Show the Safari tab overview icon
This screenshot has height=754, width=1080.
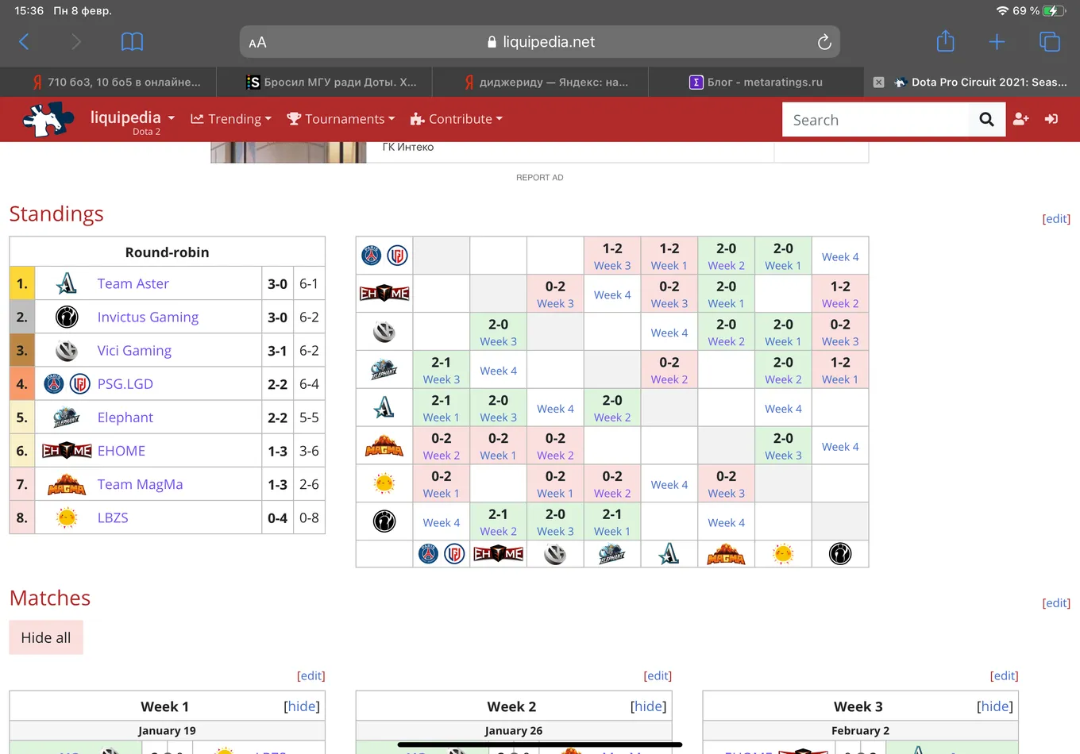coord(1050,42)
